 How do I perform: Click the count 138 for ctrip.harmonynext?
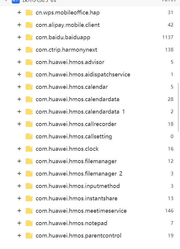(x=169, y=50)
